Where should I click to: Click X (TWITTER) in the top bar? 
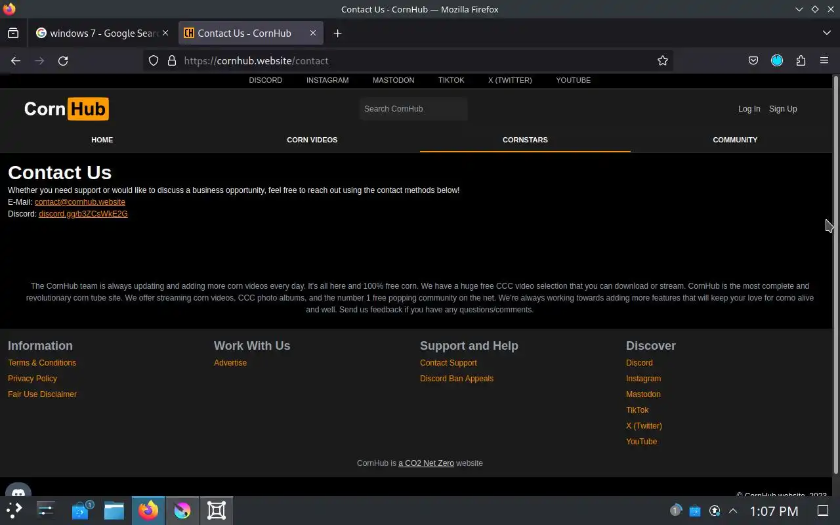click(x=510, y=80)
